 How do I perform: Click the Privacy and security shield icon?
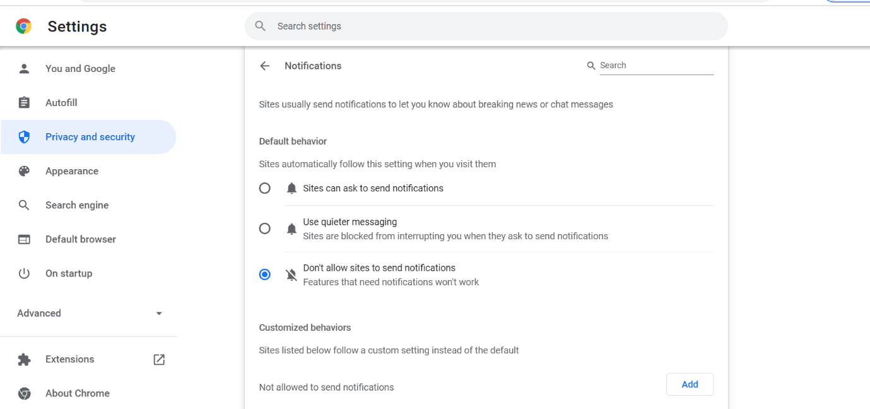tap(23, 136)
